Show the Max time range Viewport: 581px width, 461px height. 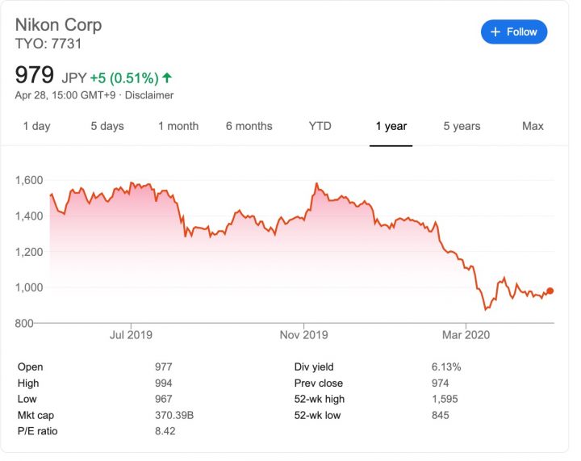click(533, 126)
